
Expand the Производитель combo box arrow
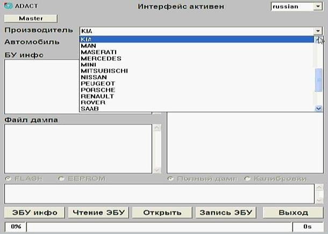pyautogui.click(x=318, y=31)
